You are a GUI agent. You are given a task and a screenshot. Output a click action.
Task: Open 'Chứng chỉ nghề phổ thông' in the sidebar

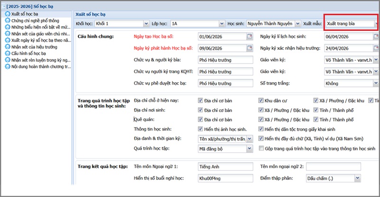[35, 20]
